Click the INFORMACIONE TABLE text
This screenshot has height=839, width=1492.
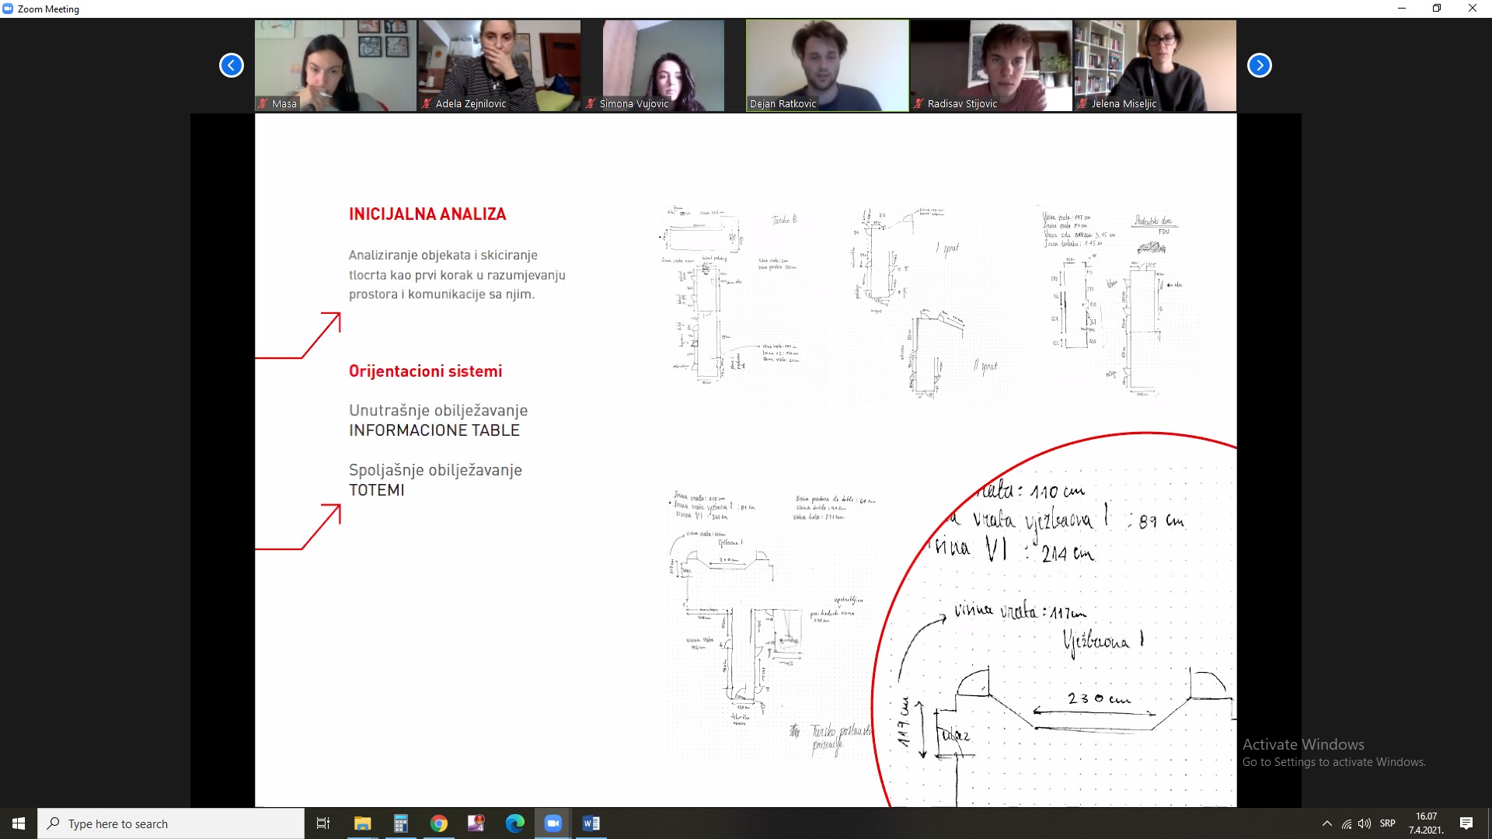click(x=434, y=430)
